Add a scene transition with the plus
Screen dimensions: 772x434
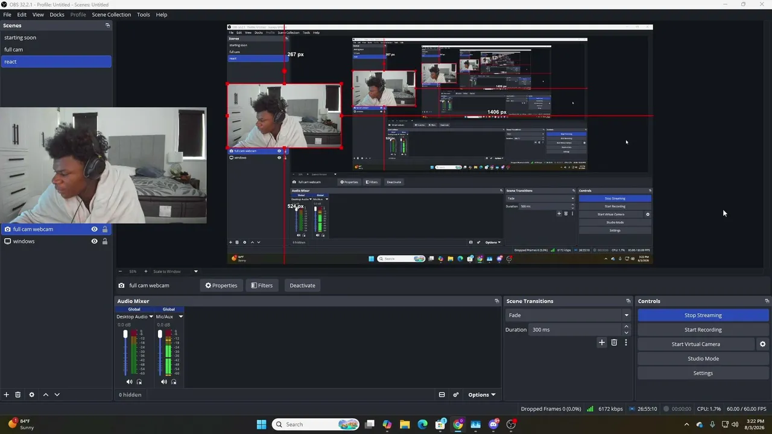601,342
